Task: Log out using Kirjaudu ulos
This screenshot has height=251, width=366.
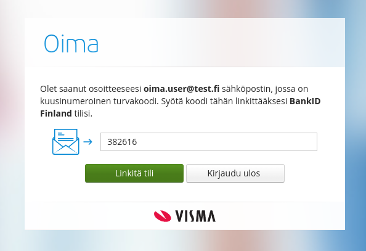Action: pyautogui.click(x=235, y=173)
